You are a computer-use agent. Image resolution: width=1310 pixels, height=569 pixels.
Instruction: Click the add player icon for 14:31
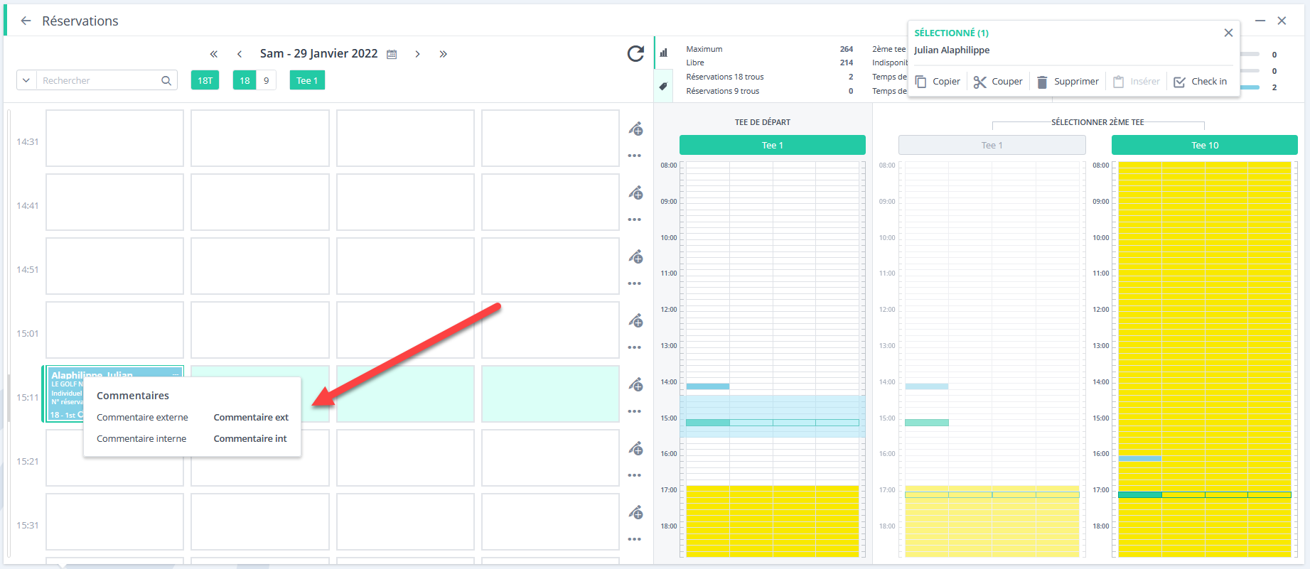[x=635, y=129]
